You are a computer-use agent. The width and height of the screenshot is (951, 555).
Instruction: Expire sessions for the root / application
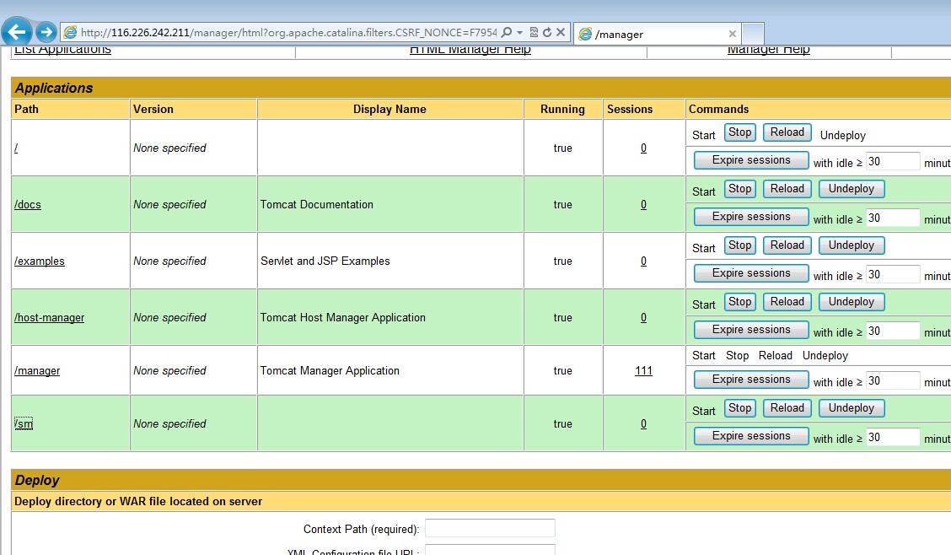click(x=751, y=160)
